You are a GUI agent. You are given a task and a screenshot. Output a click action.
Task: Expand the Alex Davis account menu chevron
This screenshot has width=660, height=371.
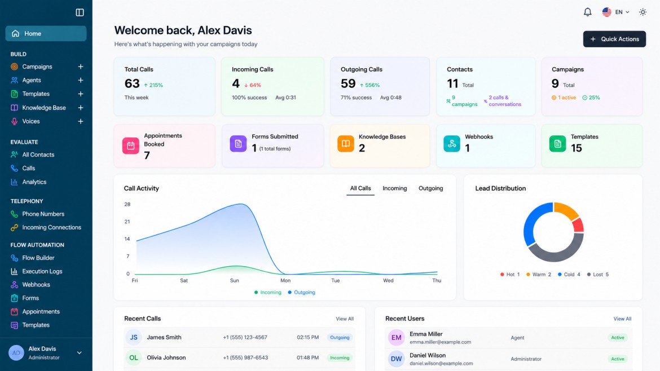(x=79, y=353)
